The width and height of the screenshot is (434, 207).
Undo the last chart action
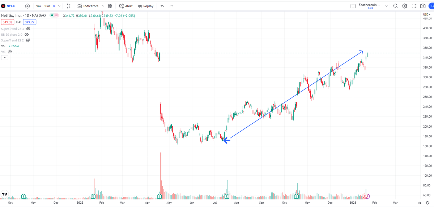pos(162,6)
